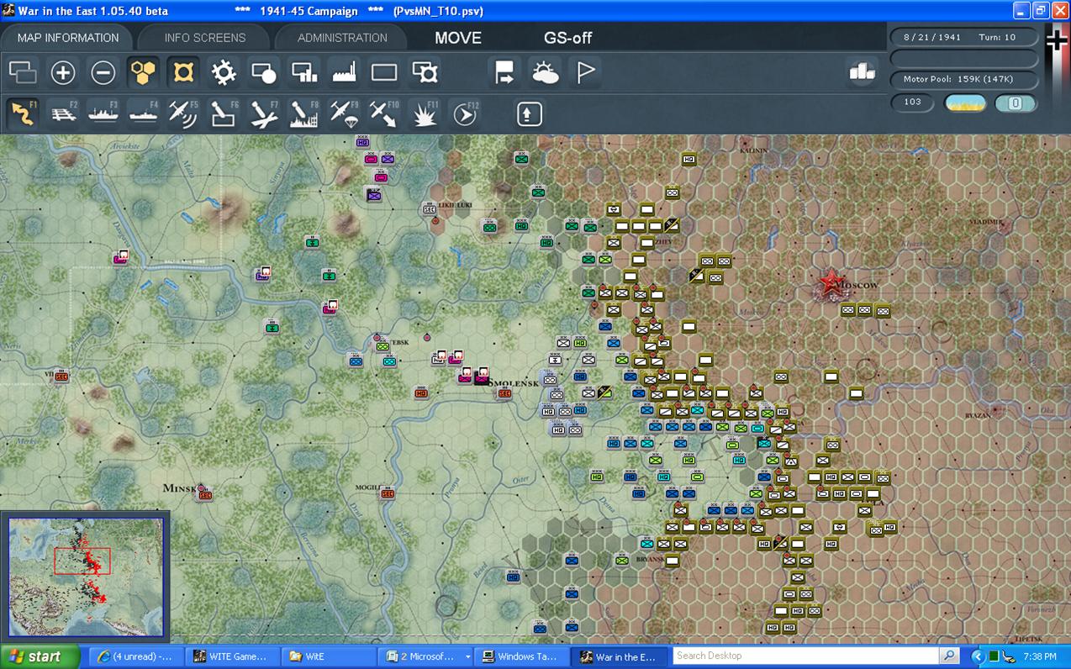Select the F5 air recon mode

pos(183,113)
